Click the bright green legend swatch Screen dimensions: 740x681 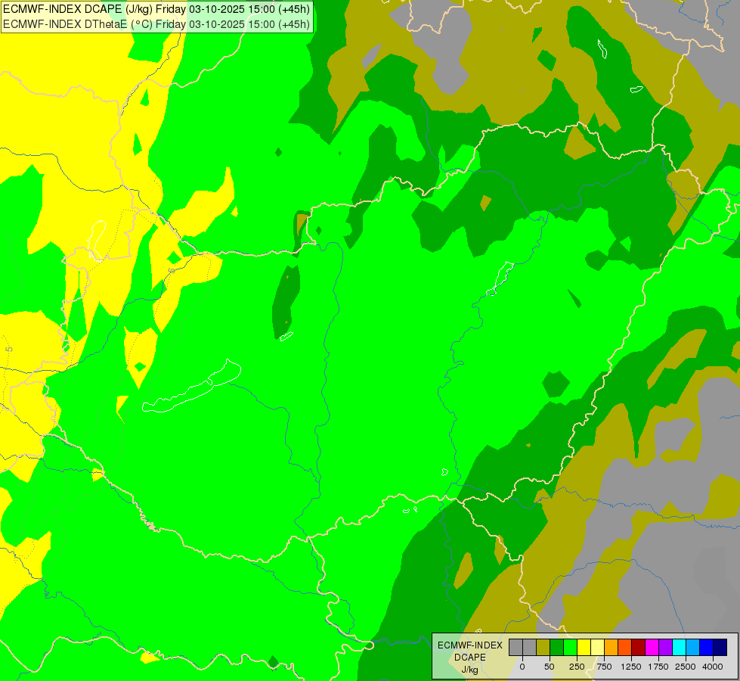(571, 648)
